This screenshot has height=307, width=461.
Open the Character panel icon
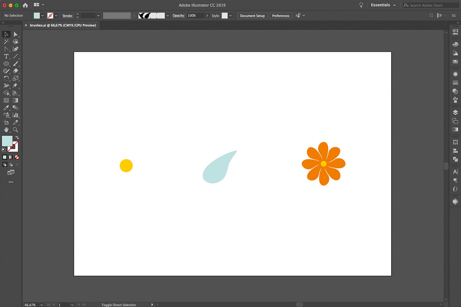tap(455, 172)
